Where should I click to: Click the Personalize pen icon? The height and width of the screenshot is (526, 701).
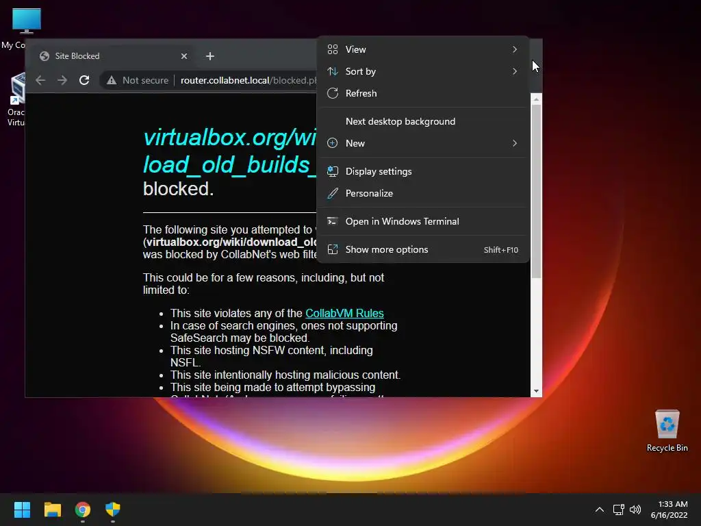point(333,193)
